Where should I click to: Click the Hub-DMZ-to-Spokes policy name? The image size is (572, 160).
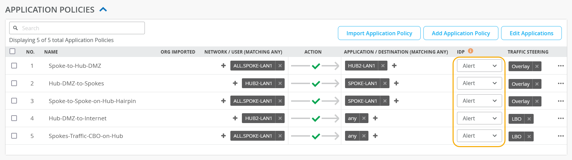[76, 83]
